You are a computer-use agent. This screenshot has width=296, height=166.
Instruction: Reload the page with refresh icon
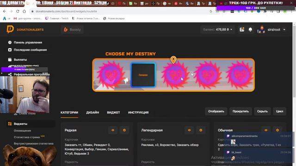pyautogui.click(x=18, y=11)
